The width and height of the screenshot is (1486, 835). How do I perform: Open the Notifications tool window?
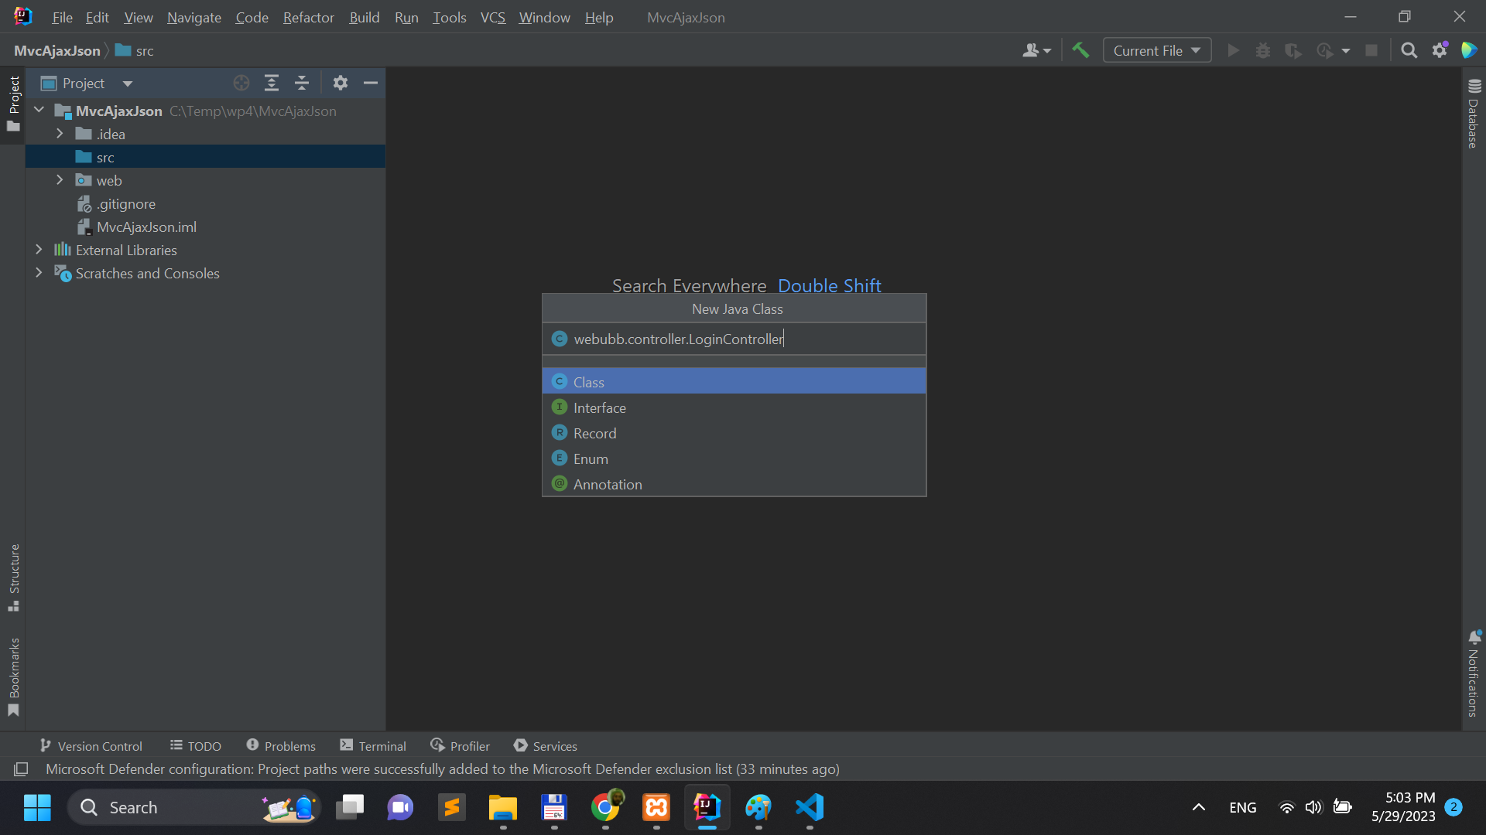1474,673
